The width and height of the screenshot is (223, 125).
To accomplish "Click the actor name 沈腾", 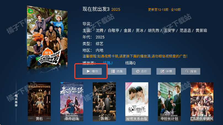I will 100,30.
